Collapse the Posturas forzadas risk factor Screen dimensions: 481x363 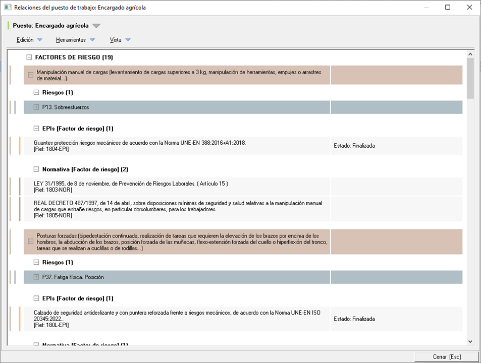[31, 241]
